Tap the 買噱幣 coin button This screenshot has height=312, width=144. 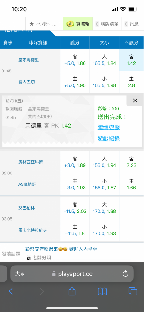click(78, 24)
